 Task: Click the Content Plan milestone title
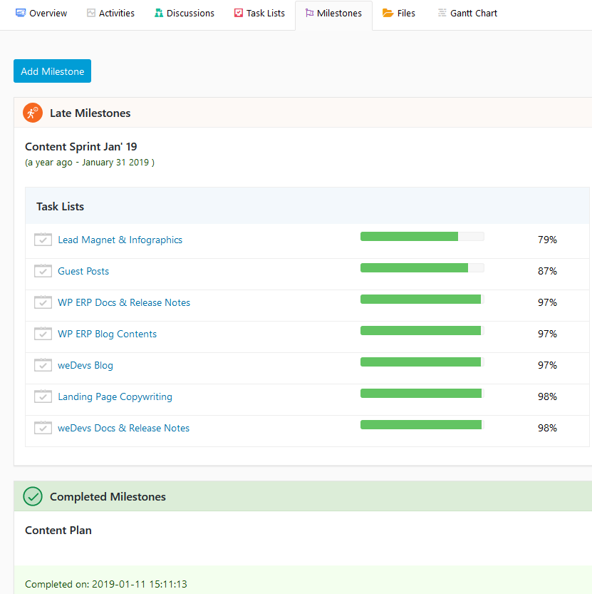coord(58,531)
